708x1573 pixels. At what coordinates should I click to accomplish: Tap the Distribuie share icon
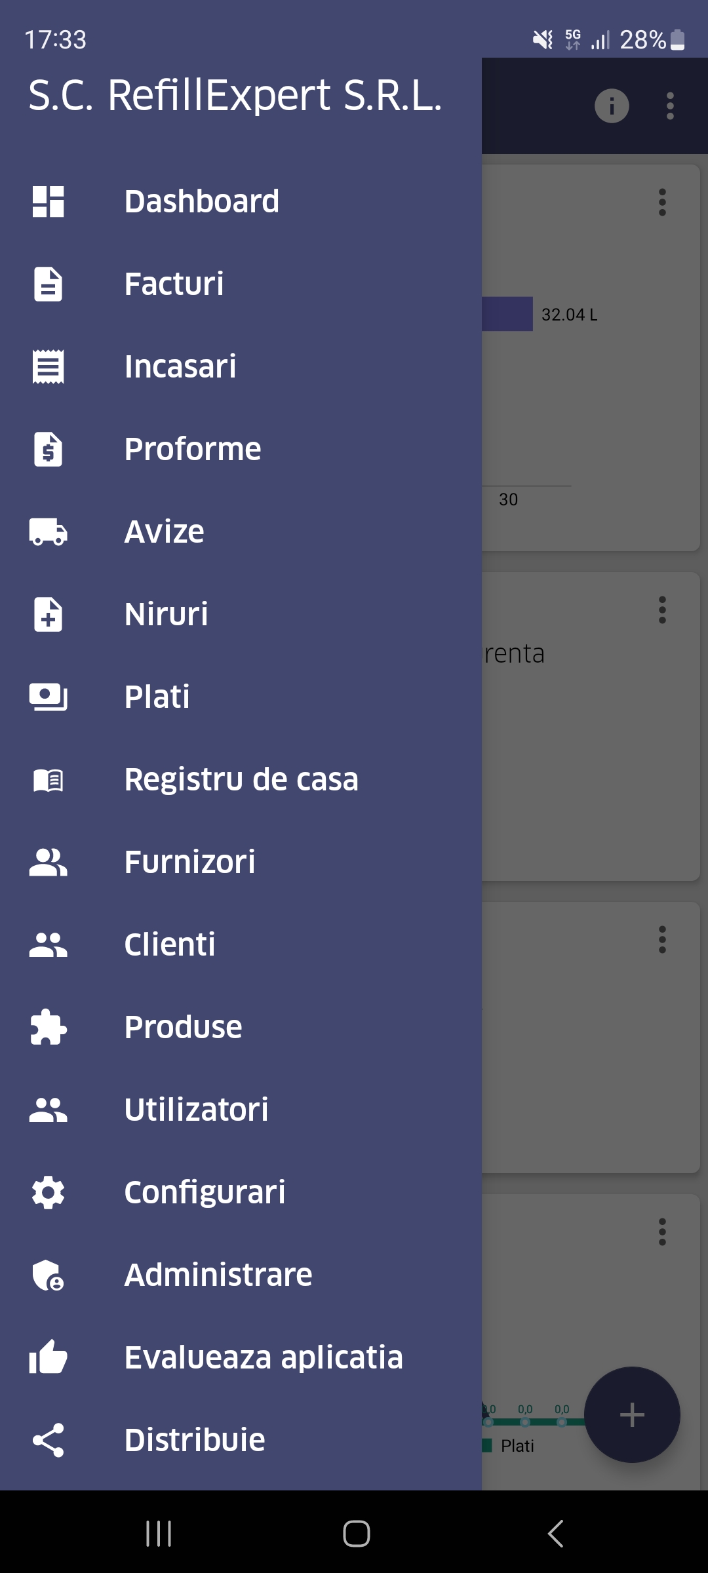click(48, 1440)
